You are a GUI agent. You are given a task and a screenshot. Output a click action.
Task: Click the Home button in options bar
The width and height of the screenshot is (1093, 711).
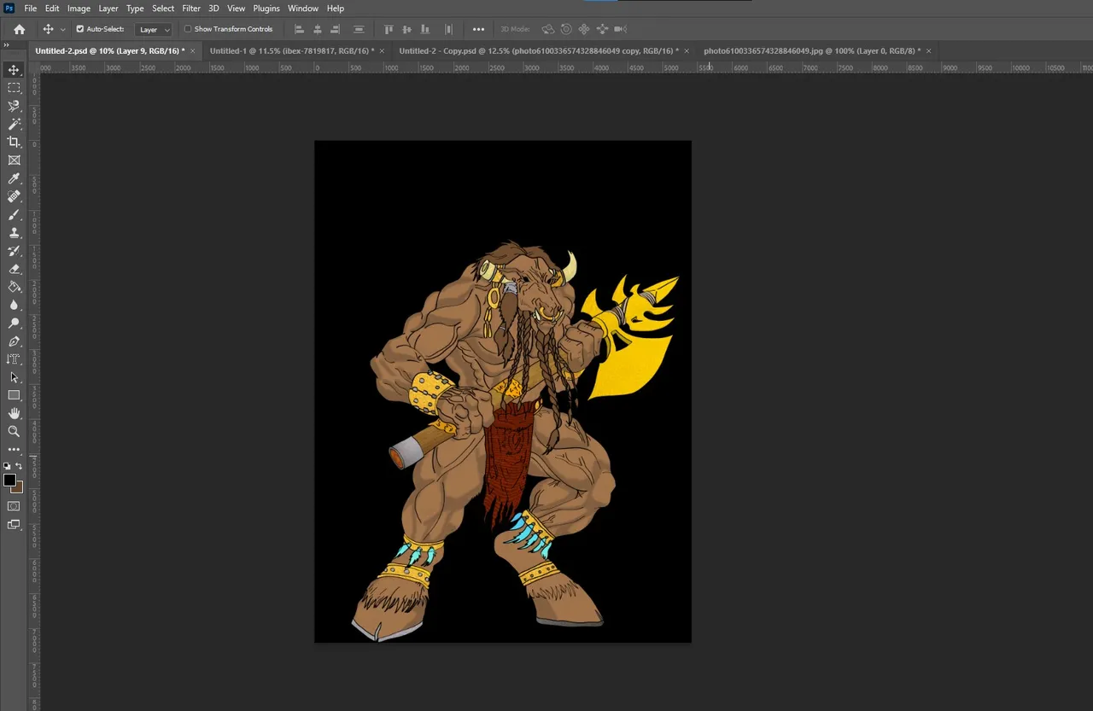[x=20, y=29]
